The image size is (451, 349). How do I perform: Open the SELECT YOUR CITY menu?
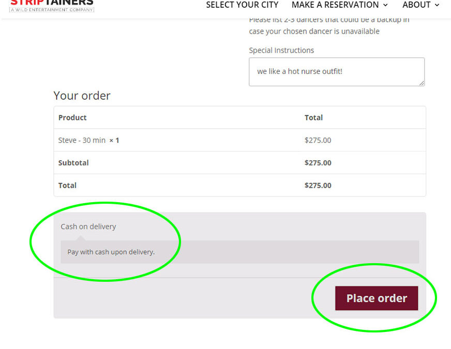click(242, 5)
